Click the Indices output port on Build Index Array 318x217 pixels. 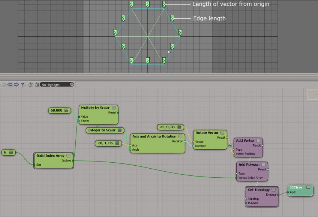coord(73,160)
